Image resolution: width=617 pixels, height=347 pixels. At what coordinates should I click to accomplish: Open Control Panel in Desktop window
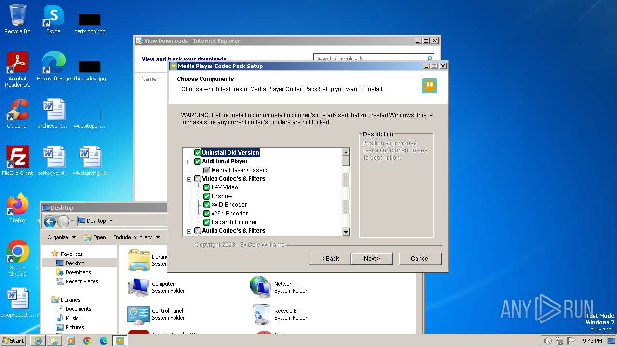156,314
